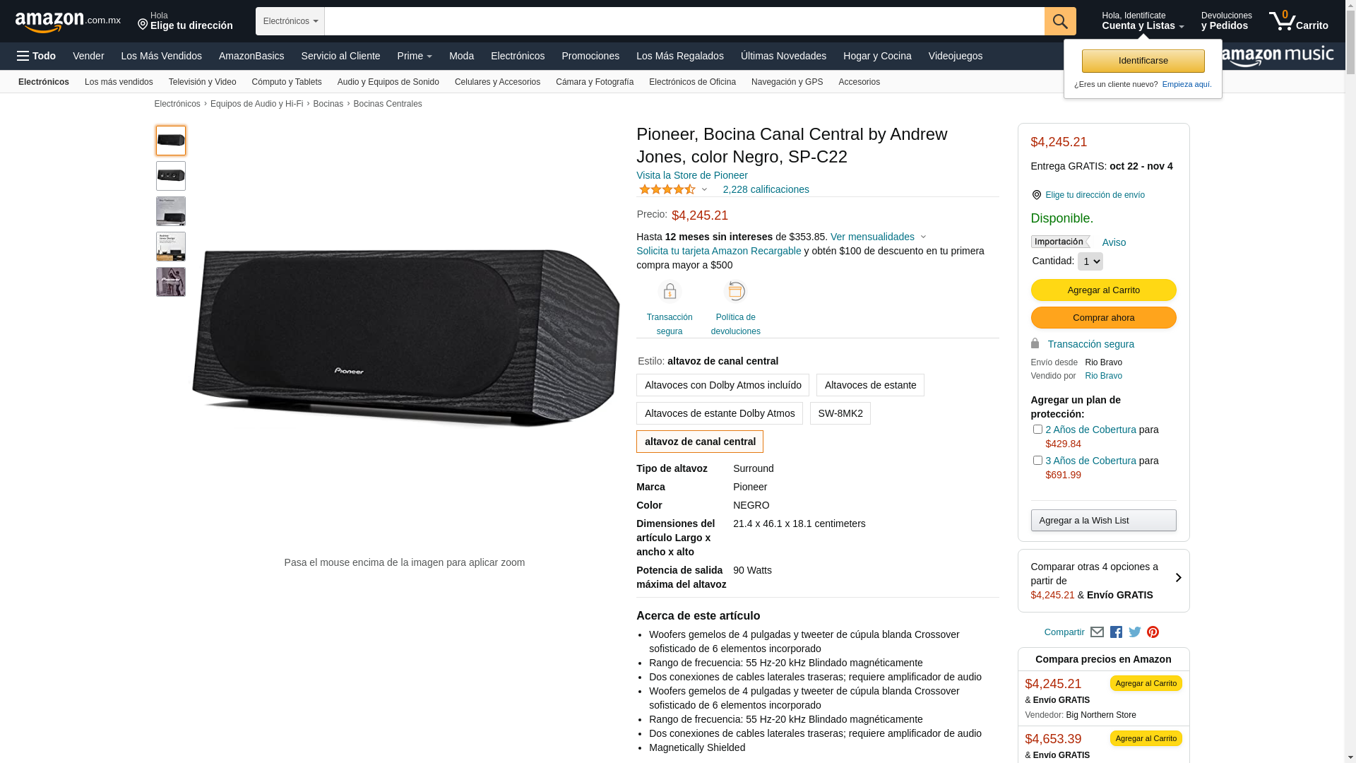The image size is (1356, 763).
Task: Open the Electrónicos search category dropdown
Action: click(290, 21)
